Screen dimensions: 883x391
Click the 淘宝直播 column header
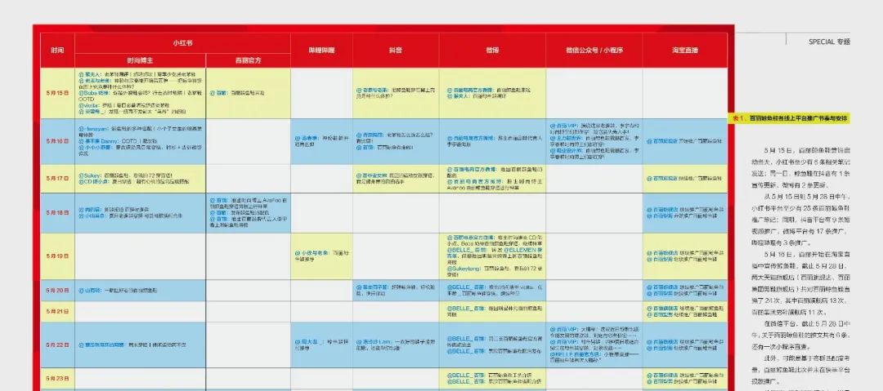(685, 50)
